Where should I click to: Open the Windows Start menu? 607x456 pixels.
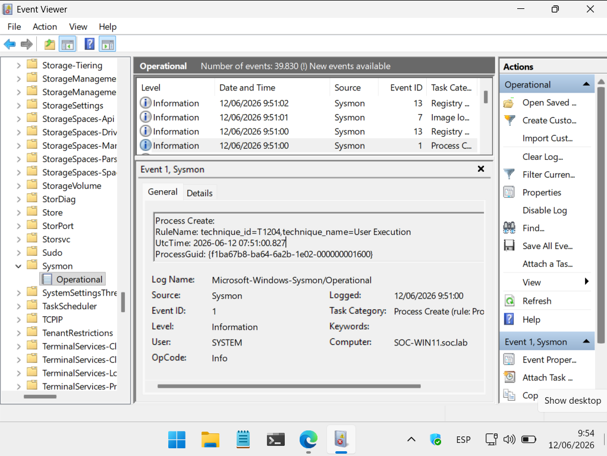[177, 440]
